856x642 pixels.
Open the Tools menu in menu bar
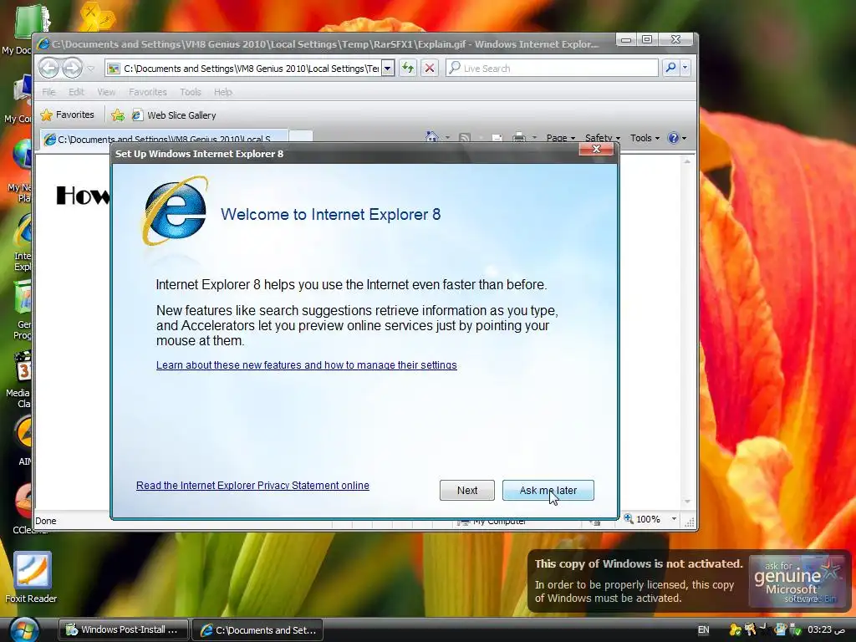(x=191, y=92)
